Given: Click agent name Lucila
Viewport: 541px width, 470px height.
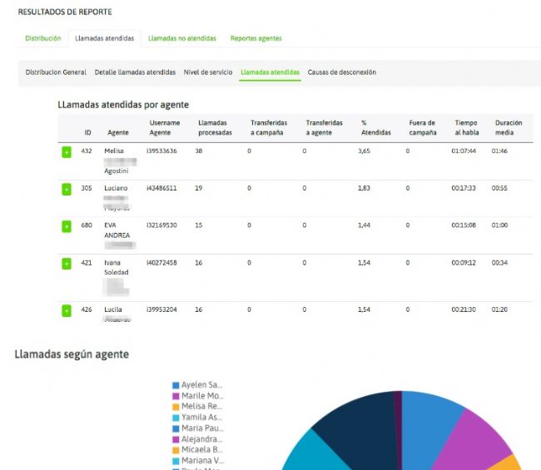Looking at the screenshot, I should point(113,309).
